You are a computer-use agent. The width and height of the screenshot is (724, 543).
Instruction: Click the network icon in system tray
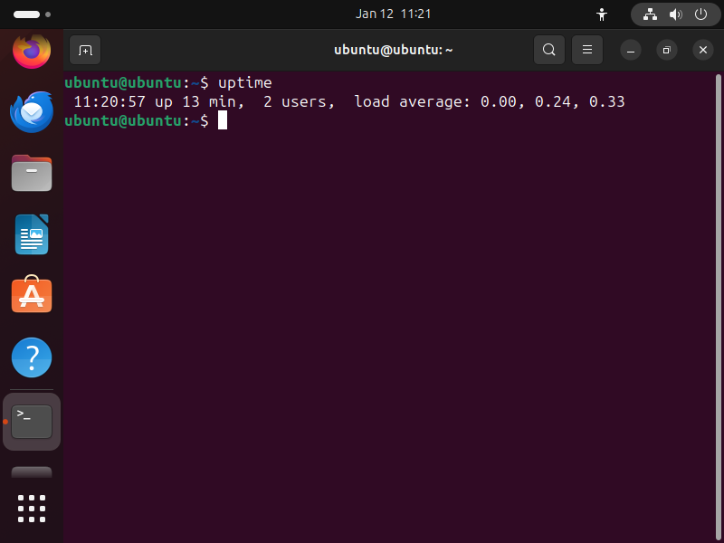[x=650, y=14]
